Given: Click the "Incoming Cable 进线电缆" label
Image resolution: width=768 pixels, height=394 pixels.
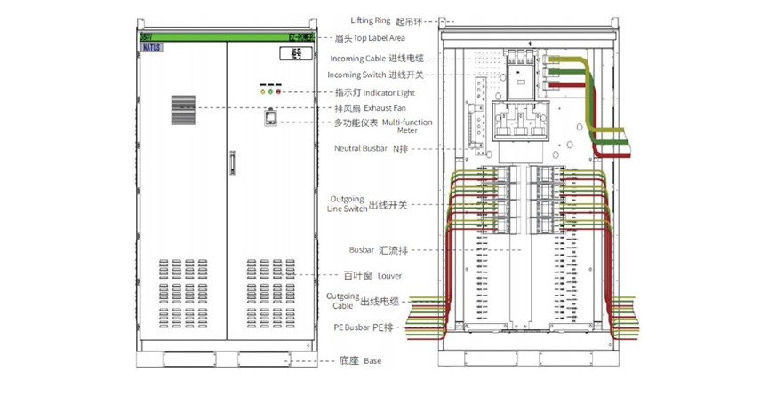Looking at the screenshot, I should click(x=377, y=59).
